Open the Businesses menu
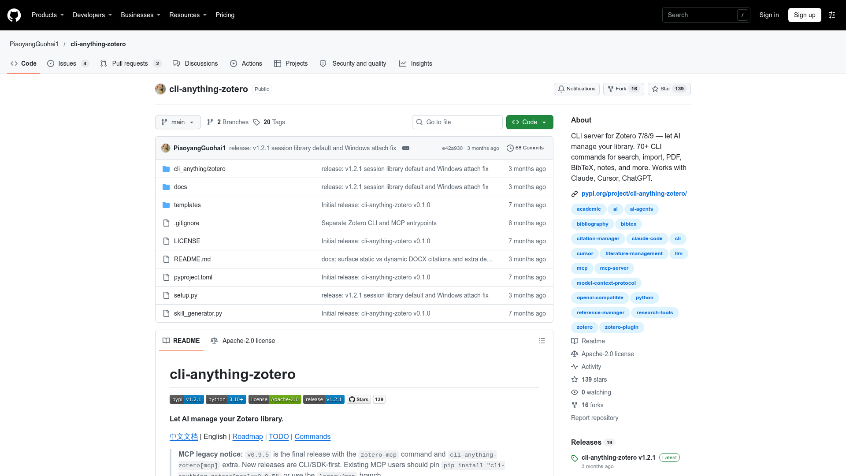This screenshot has height=476, width=846. 141,15
